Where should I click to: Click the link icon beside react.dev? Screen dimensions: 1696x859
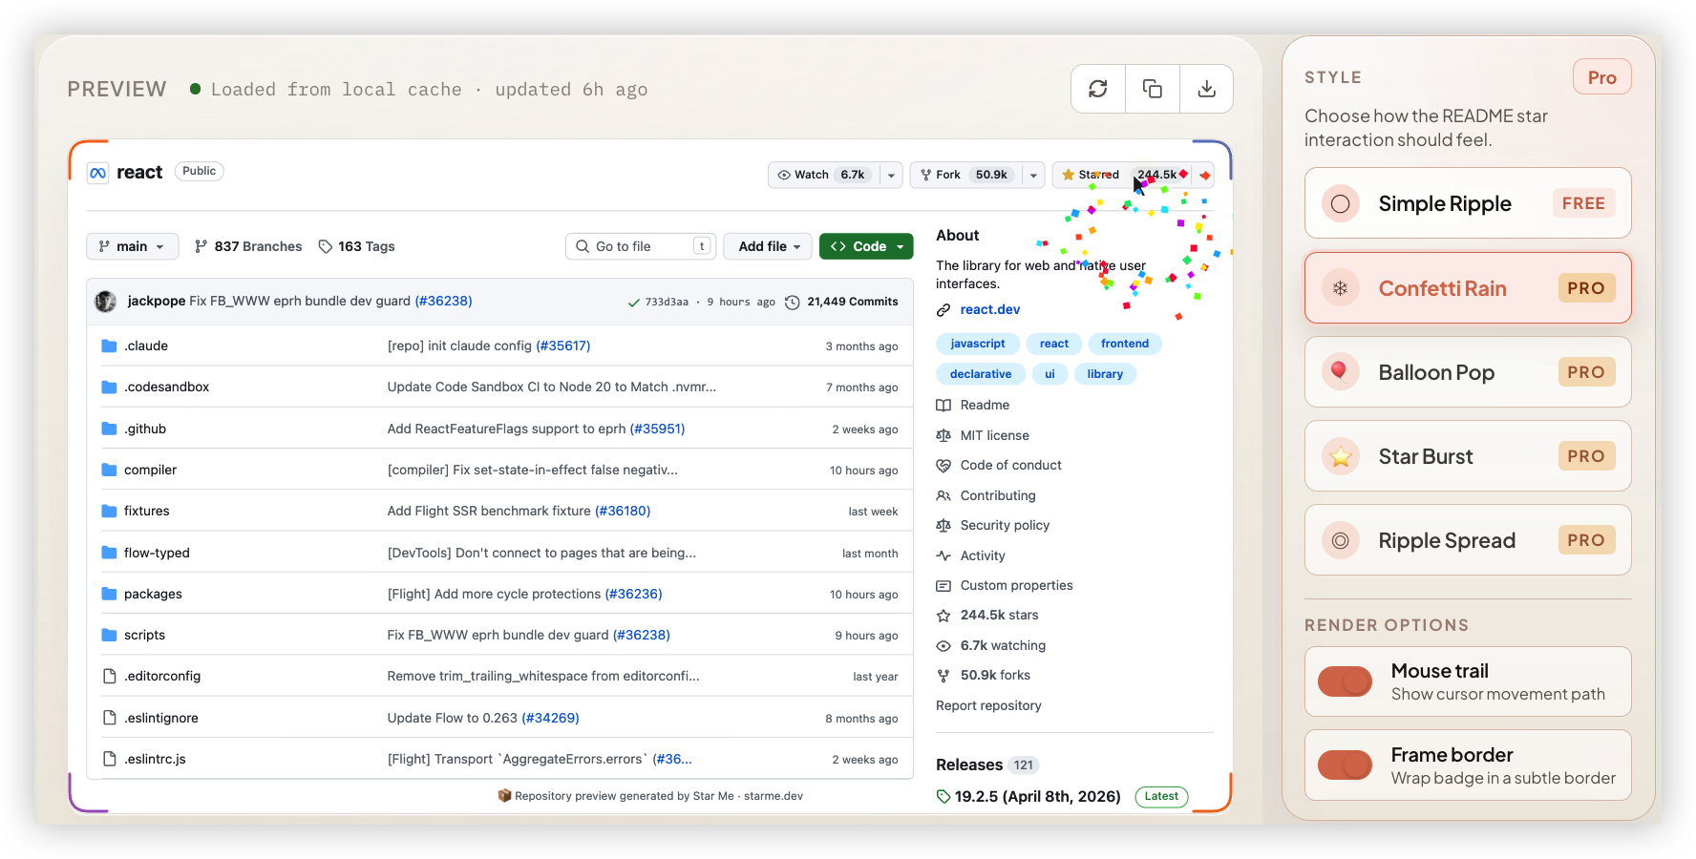coord(943,310)
